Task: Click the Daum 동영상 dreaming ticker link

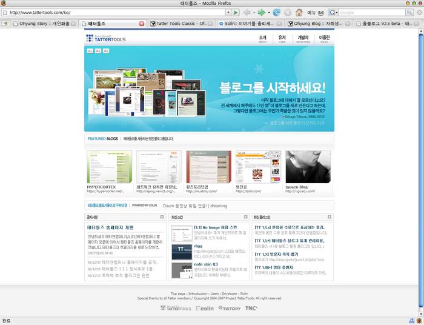Action: [x=195, y=206]
